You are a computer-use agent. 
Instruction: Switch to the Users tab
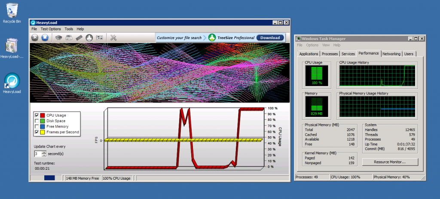(409, 54)
